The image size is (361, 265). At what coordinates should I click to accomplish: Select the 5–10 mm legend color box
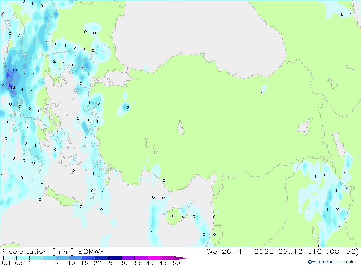[62, 258]
